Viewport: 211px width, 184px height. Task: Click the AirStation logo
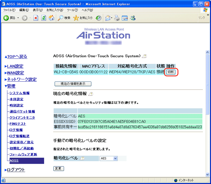coord(103,35)
